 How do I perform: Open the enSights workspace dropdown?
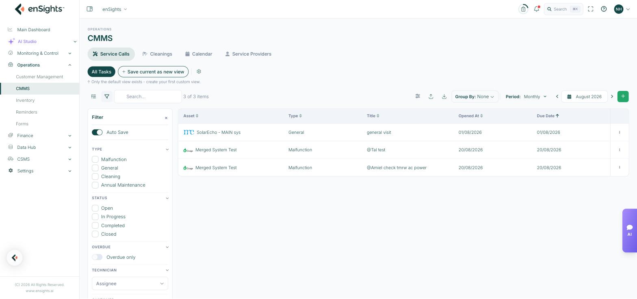[115, 9]
